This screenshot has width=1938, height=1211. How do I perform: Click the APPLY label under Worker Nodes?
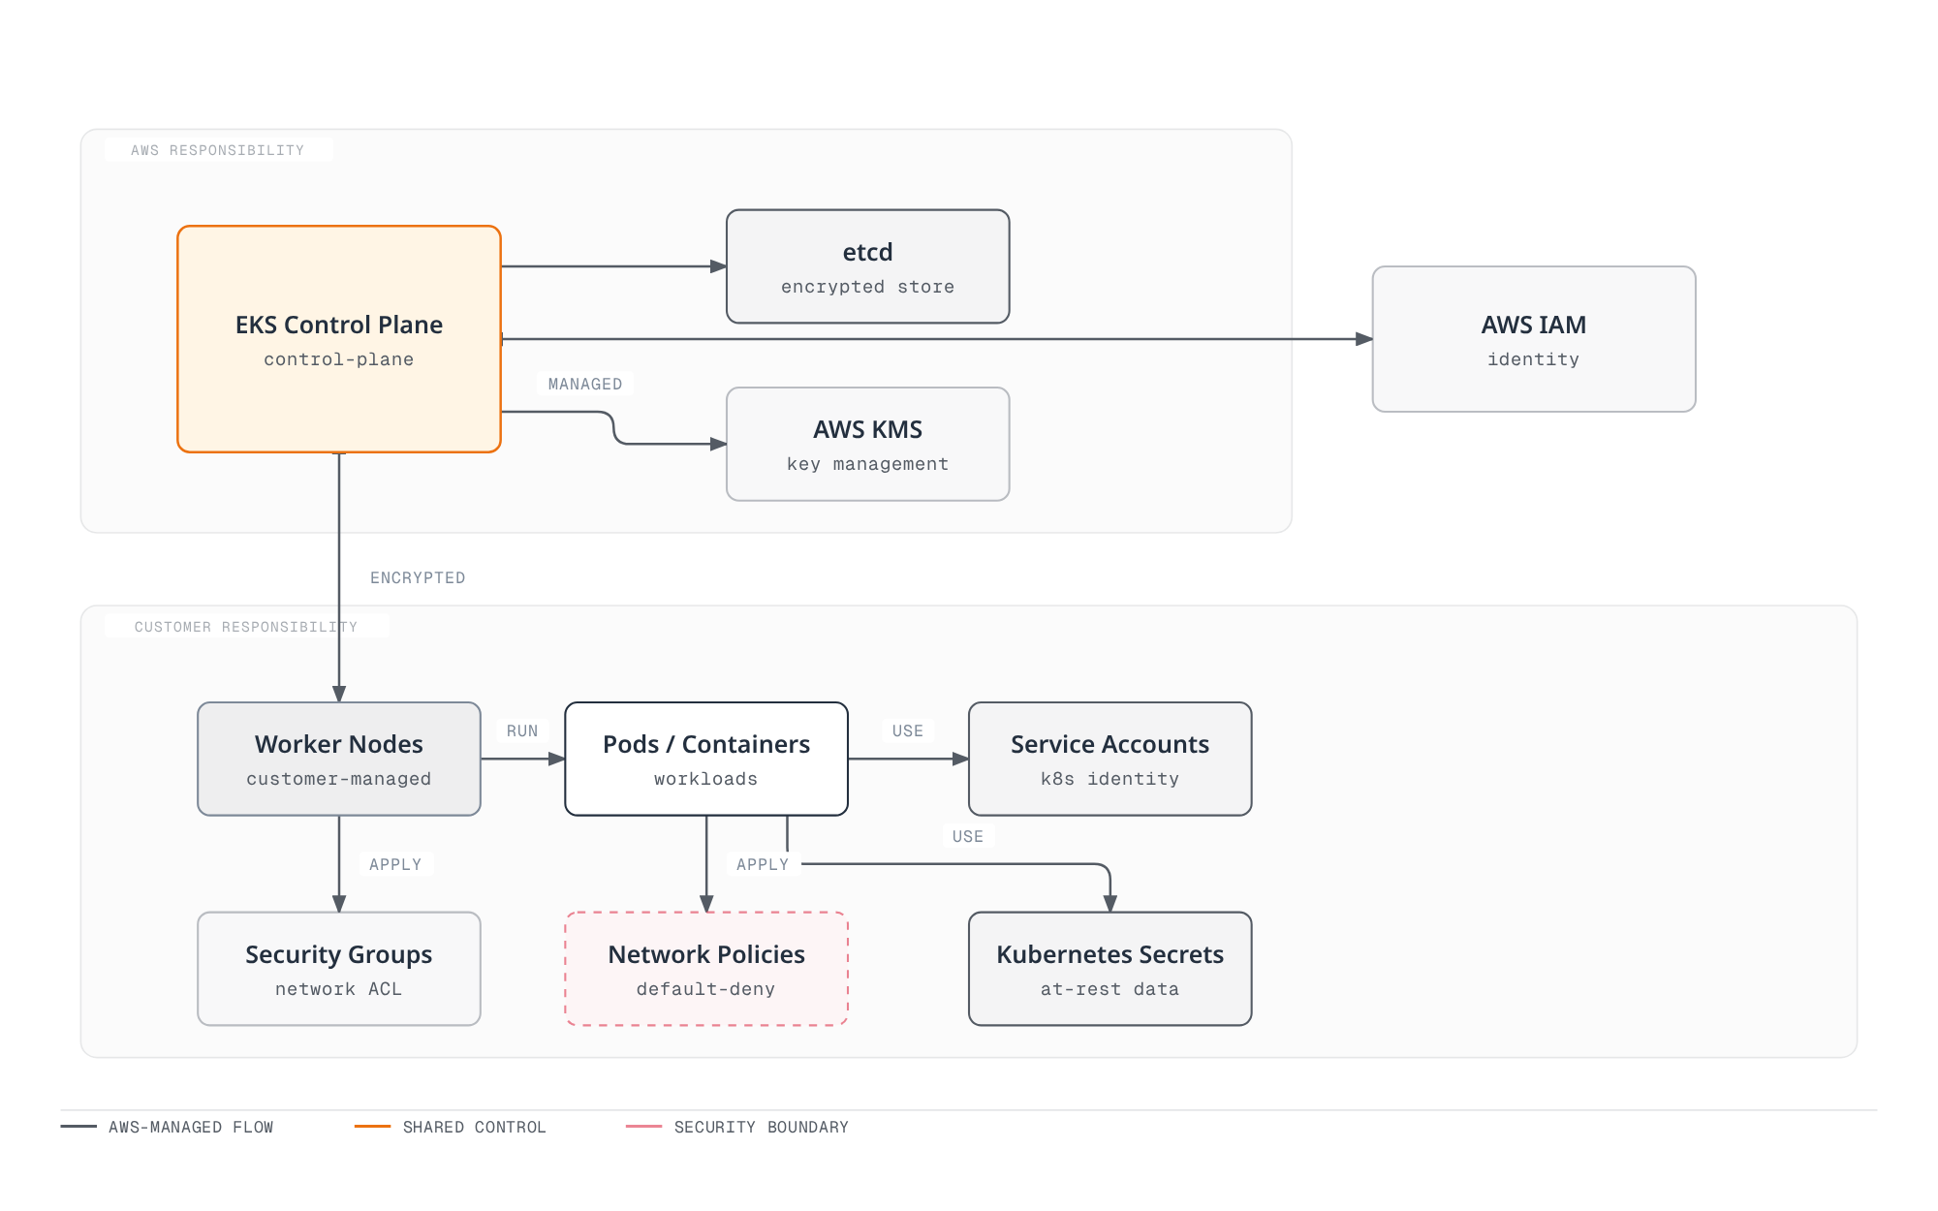tap(395, 864)
